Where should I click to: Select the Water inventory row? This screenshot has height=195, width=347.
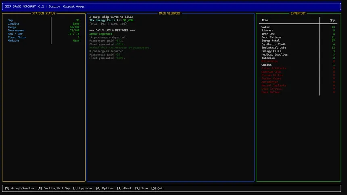pos(265,27)
